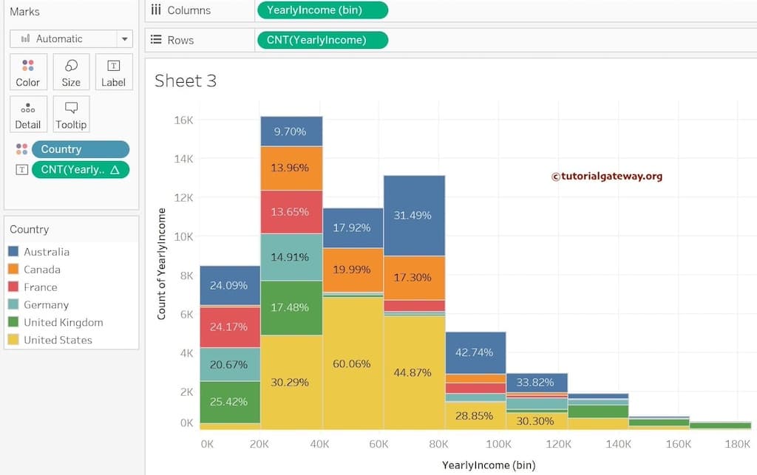Open the CNT(YearlyIncome) pill menu
Image resolution: width=757 pixels, height=475 pixels.
click(x=322, y=39)
